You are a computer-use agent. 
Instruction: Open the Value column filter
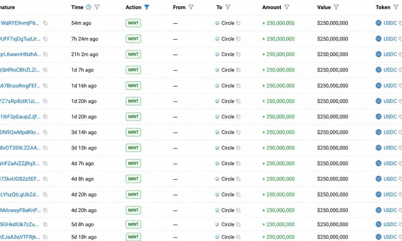[x=336, y=7]
